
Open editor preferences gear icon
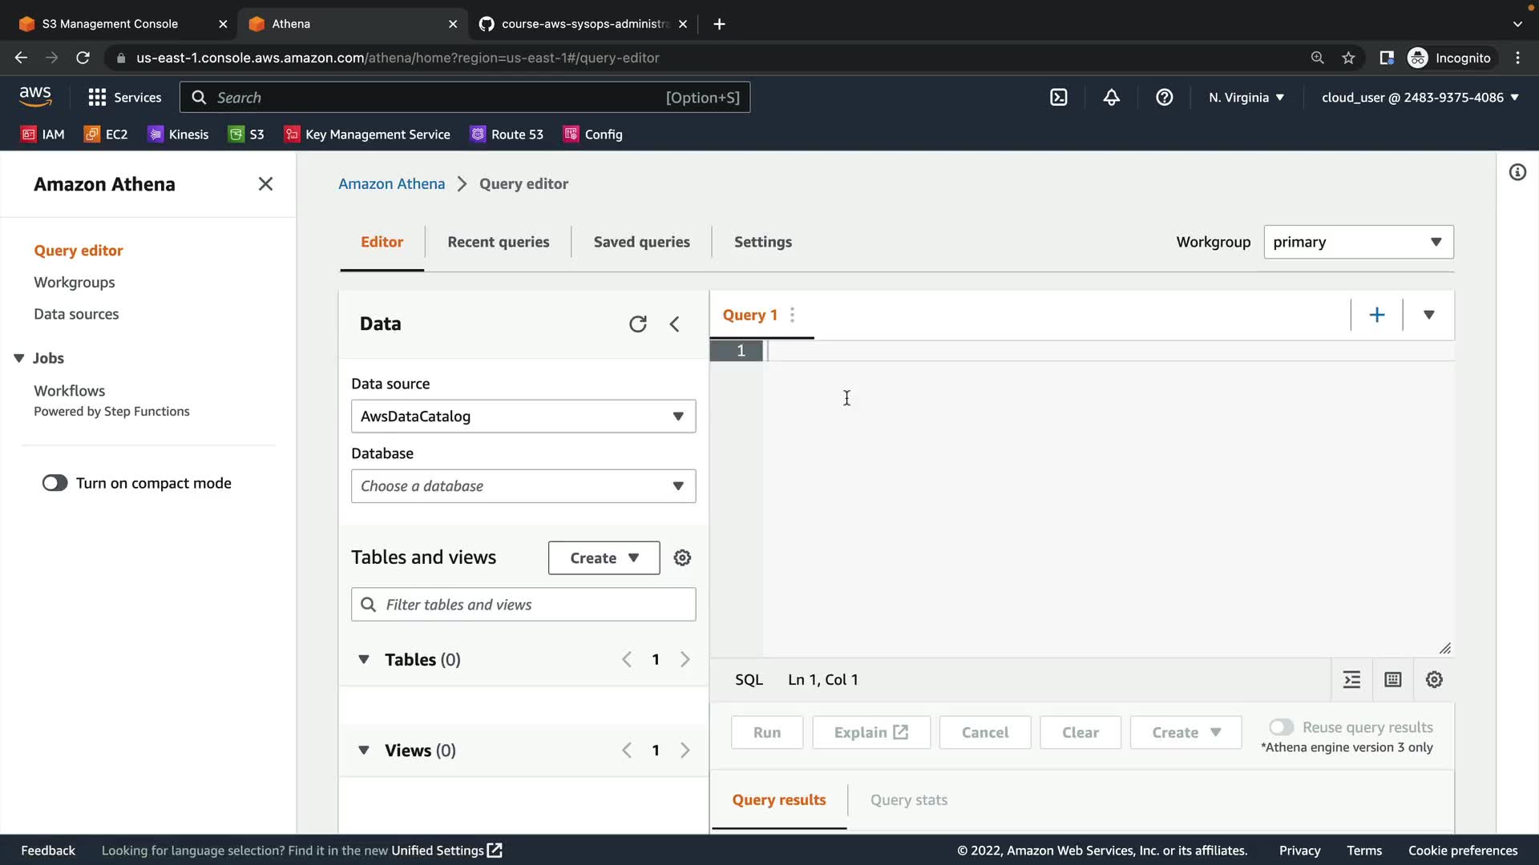tap(1434, 680)
